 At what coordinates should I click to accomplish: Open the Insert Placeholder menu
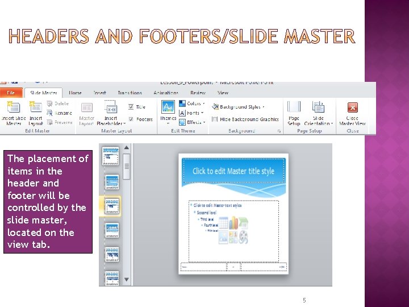pos(111,113)
